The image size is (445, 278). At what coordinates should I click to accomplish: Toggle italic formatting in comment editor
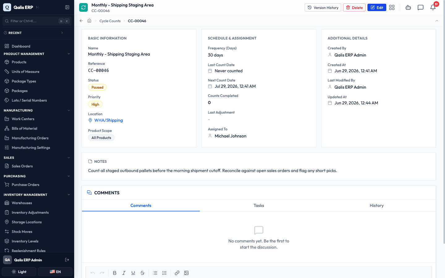(124, 273)
